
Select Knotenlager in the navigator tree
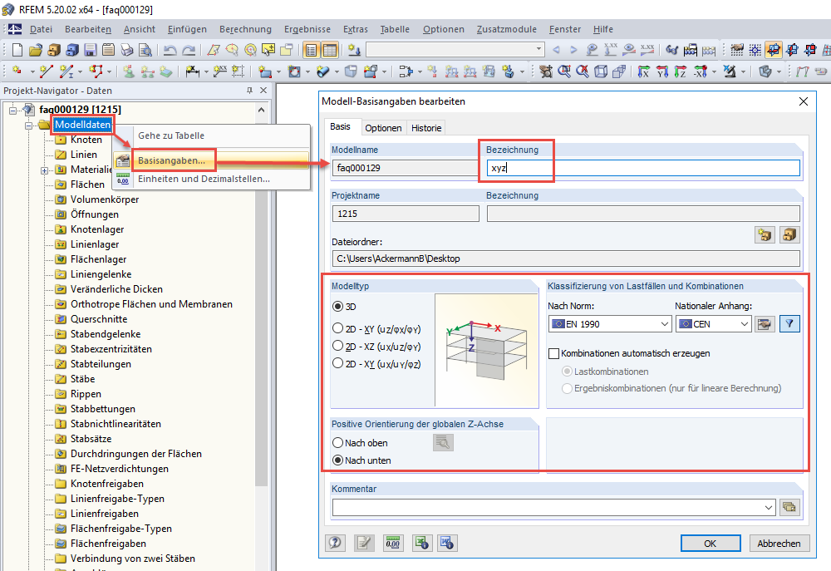point(97,229)
